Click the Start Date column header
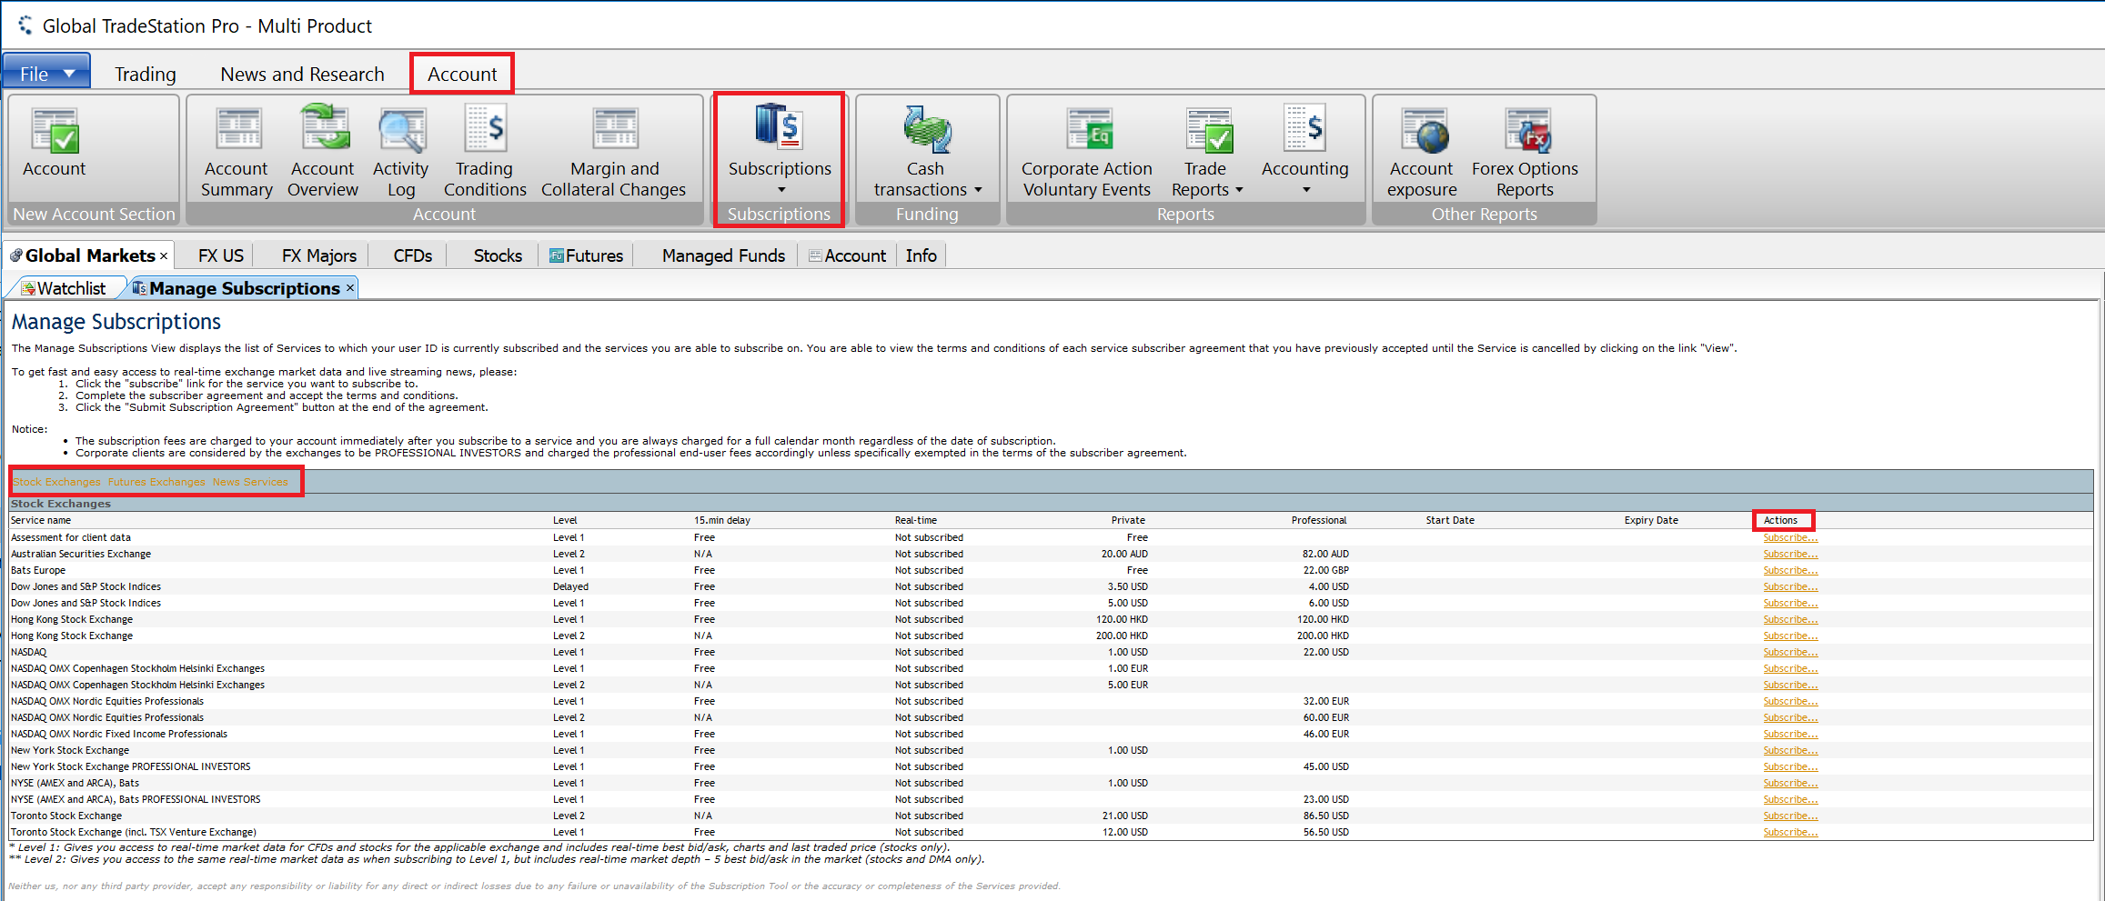Image resolution: width=2105 pixels, height=901 pixels. [x=1450, y=520]
